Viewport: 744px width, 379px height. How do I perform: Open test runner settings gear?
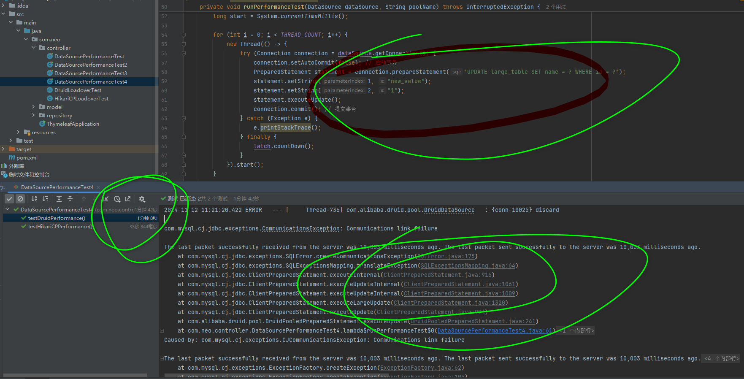click(142, 199)
